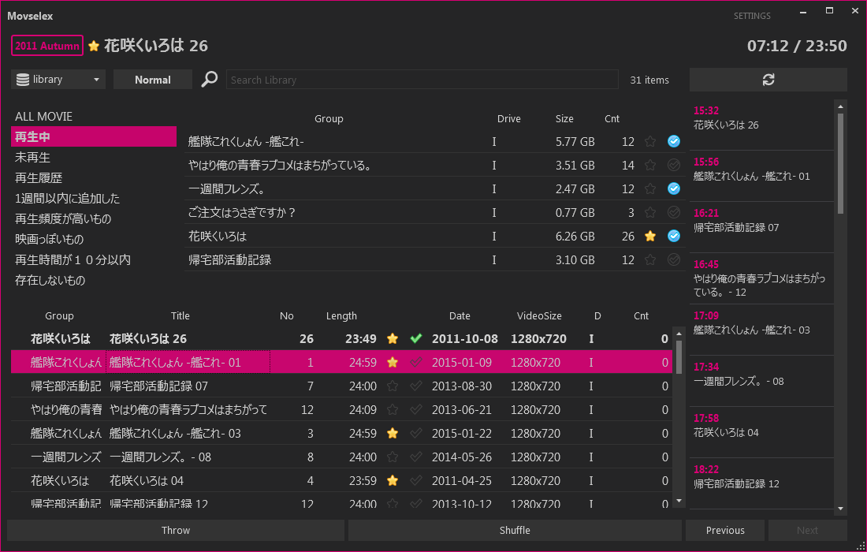867x552 pixels.
Task: Click the 2011 Autumn tag
Action: [x=47, y=46]
